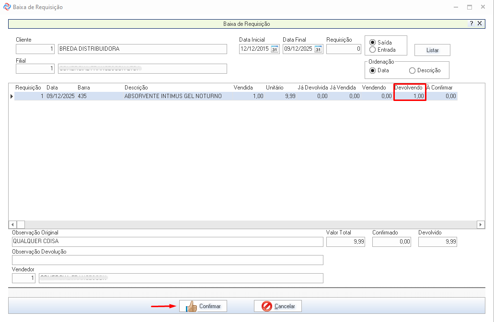Close the inner panel with X icon
This screenshot has height=322, width=494.
coord(479,23)
